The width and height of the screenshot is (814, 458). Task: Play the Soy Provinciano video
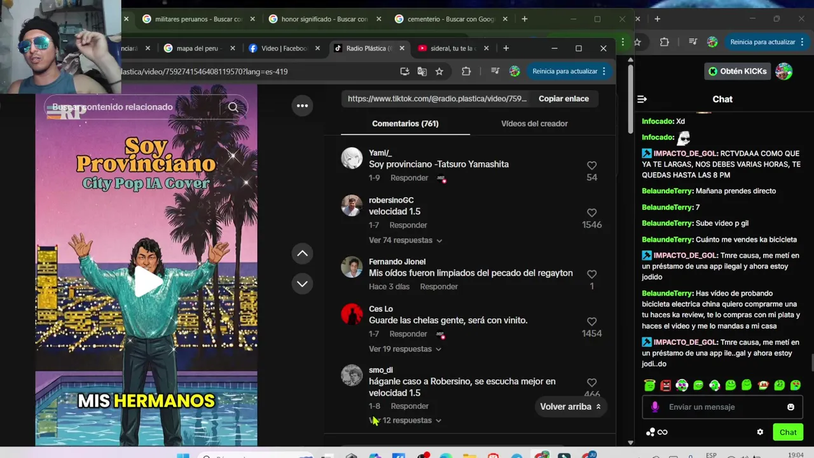pyautogui.click(x=147, y=282)
